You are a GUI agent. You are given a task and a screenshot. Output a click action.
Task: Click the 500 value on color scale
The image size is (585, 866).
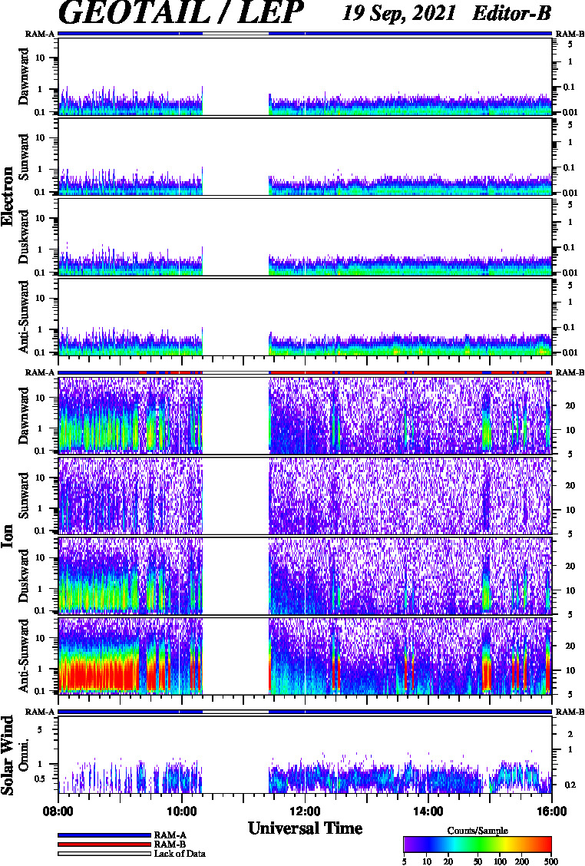551,861
